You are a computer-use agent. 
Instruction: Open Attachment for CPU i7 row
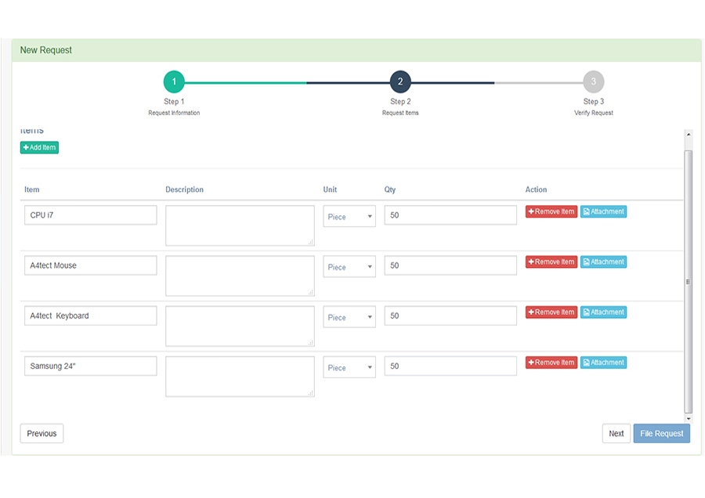point(603,211)
